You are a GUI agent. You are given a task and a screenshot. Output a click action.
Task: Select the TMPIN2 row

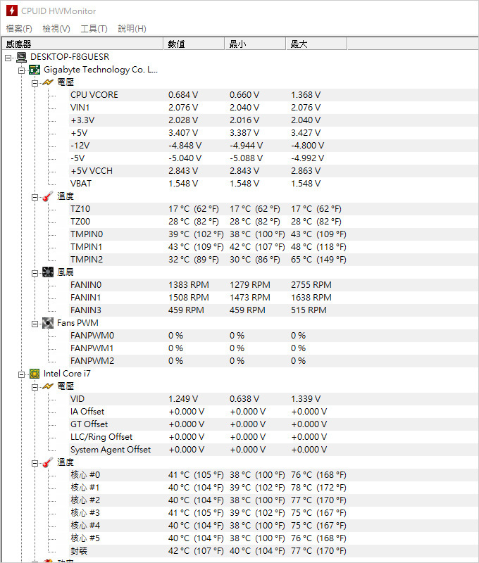273,260
